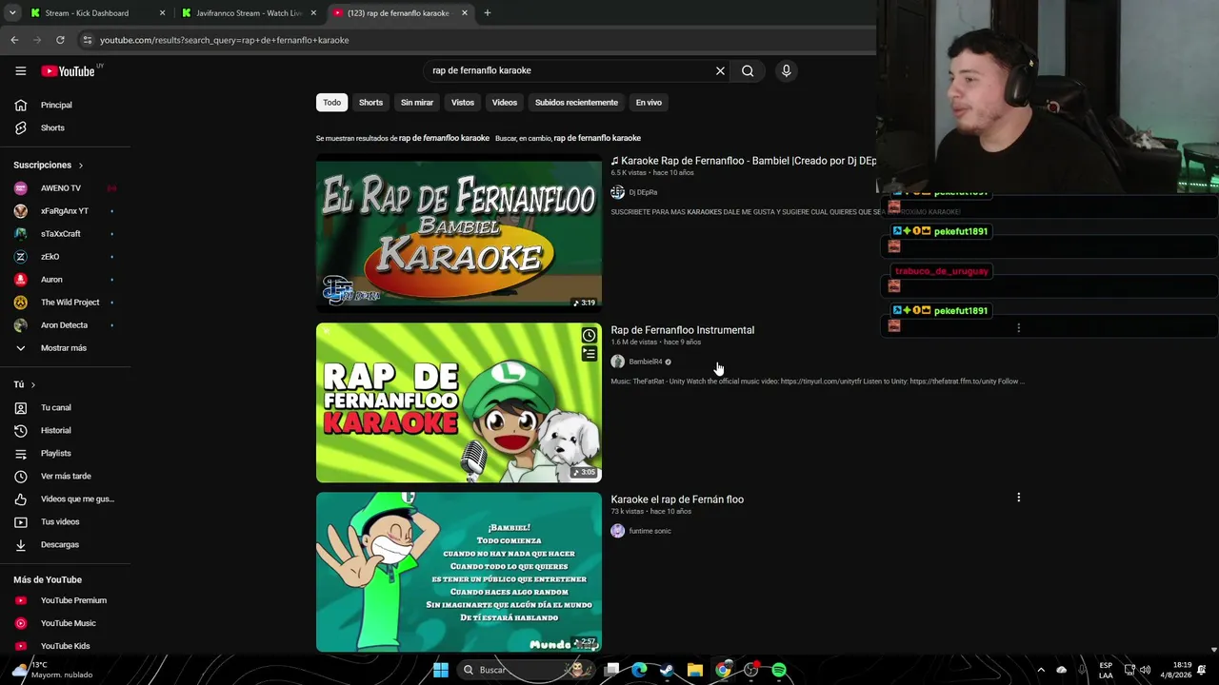Reload the page in the browser
Image resolution: width=1219 pixels, height=685 pixels.
pyautogui.click(x=60, y=40)
